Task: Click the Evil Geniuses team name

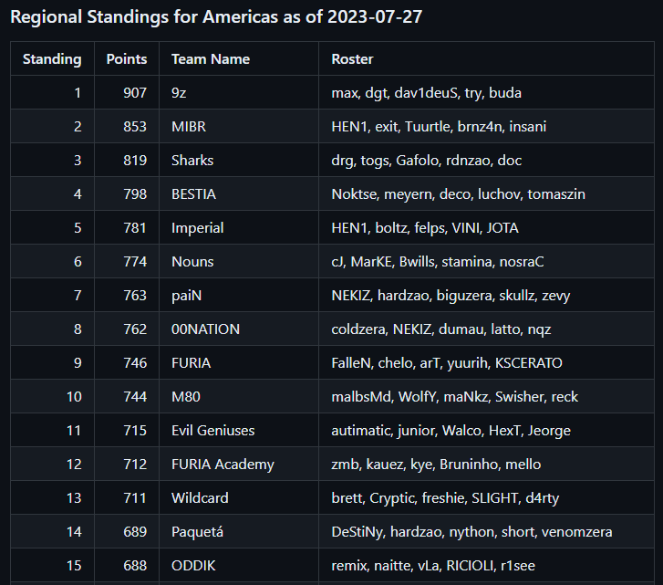Action: pyautogui.click(x=213, y=431)
